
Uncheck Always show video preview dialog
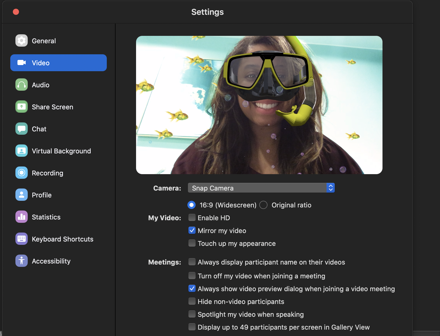tap(192, 288)
